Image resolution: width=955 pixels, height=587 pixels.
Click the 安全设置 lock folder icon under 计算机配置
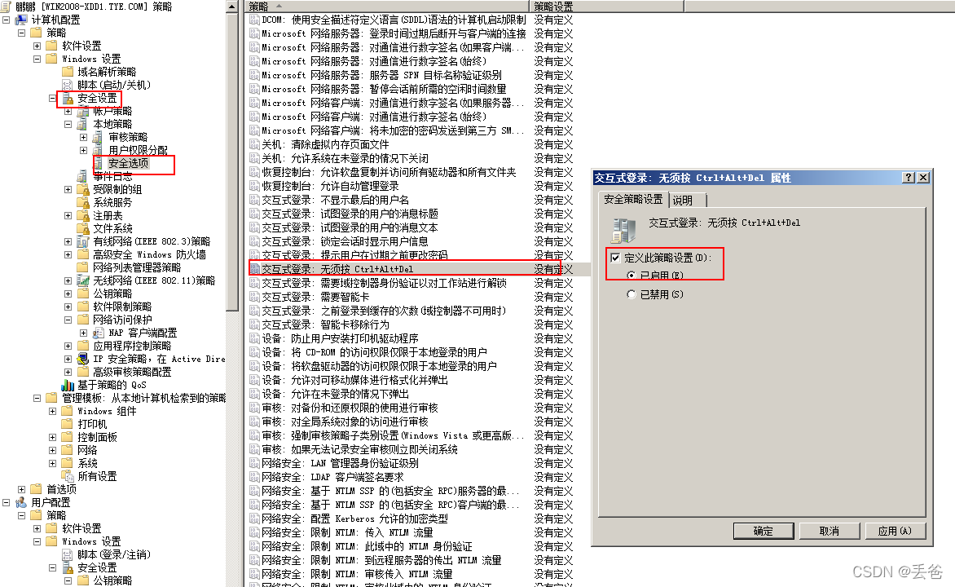[x=68, y=98]
